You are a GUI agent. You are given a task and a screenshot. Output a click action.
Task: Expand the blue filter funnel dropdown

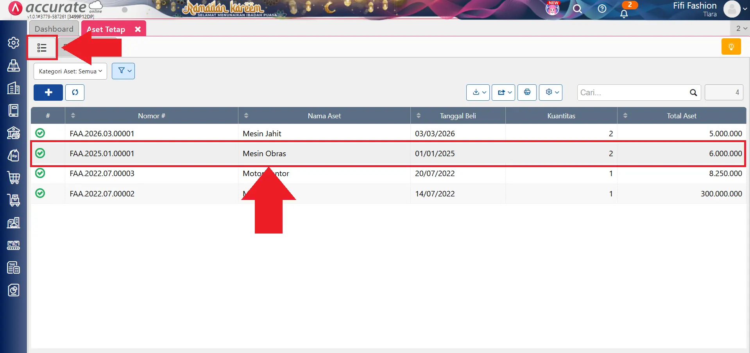124,71
